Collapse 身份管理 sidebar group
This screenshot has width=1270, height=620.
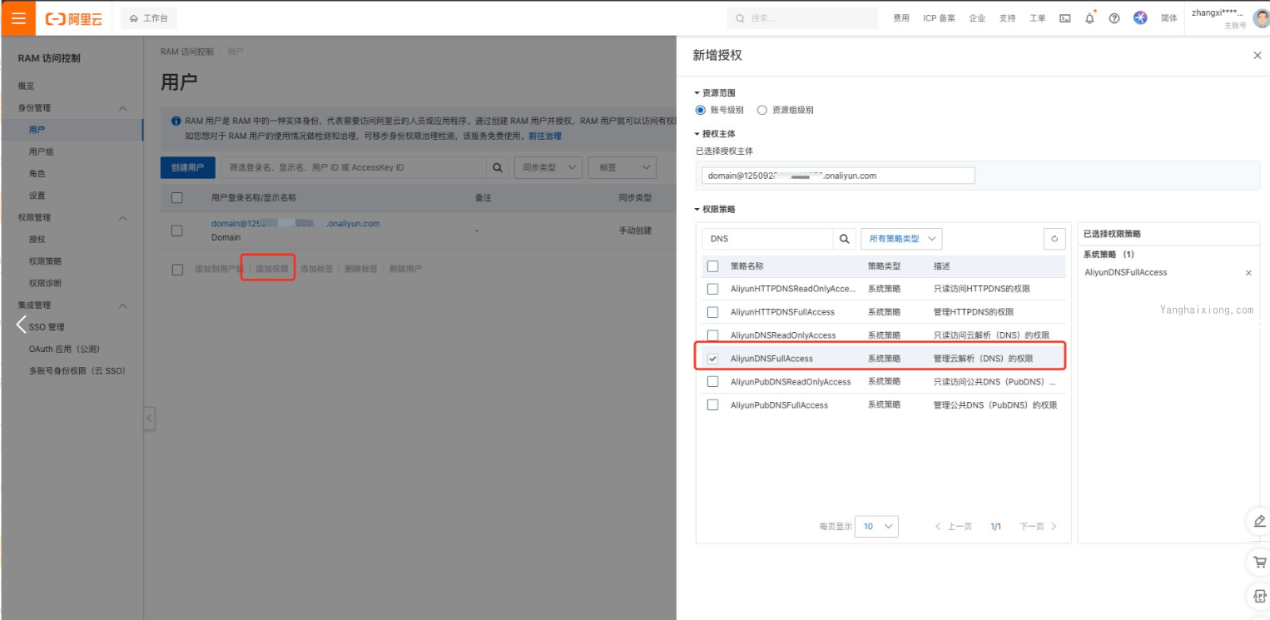[x=122, y=108]
